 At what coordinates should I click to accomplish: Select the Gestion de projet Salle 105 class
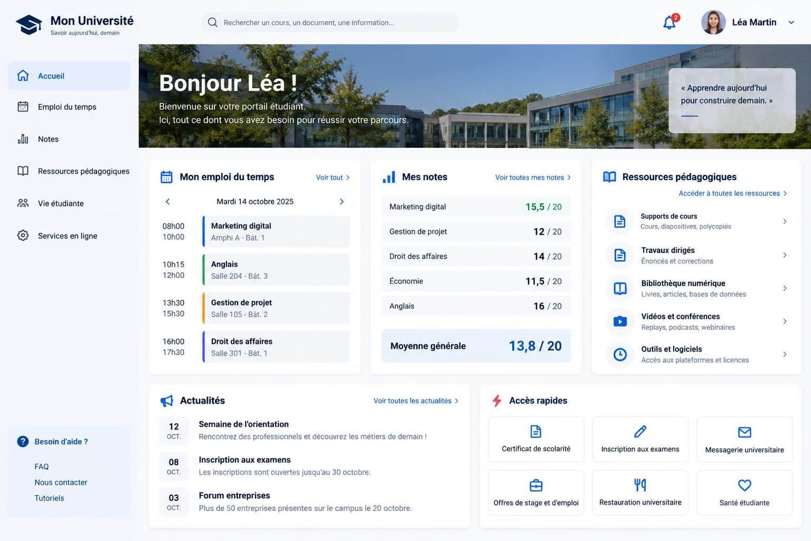click(x=276, y=308)
